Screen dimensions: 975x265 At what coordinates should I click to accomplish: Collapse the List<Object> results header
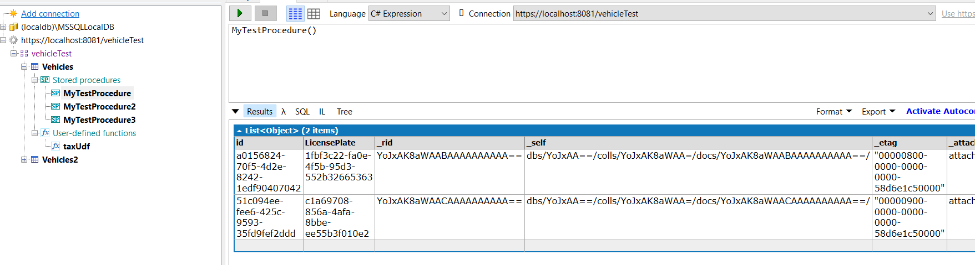point(239,131)
